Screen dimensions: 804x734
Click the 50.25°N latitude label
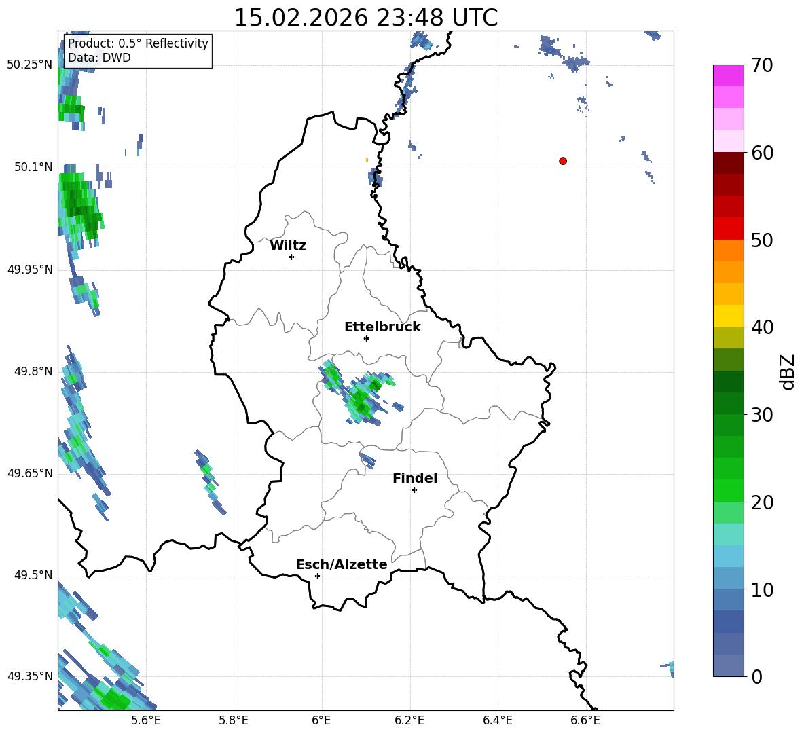tap(30, 65)
